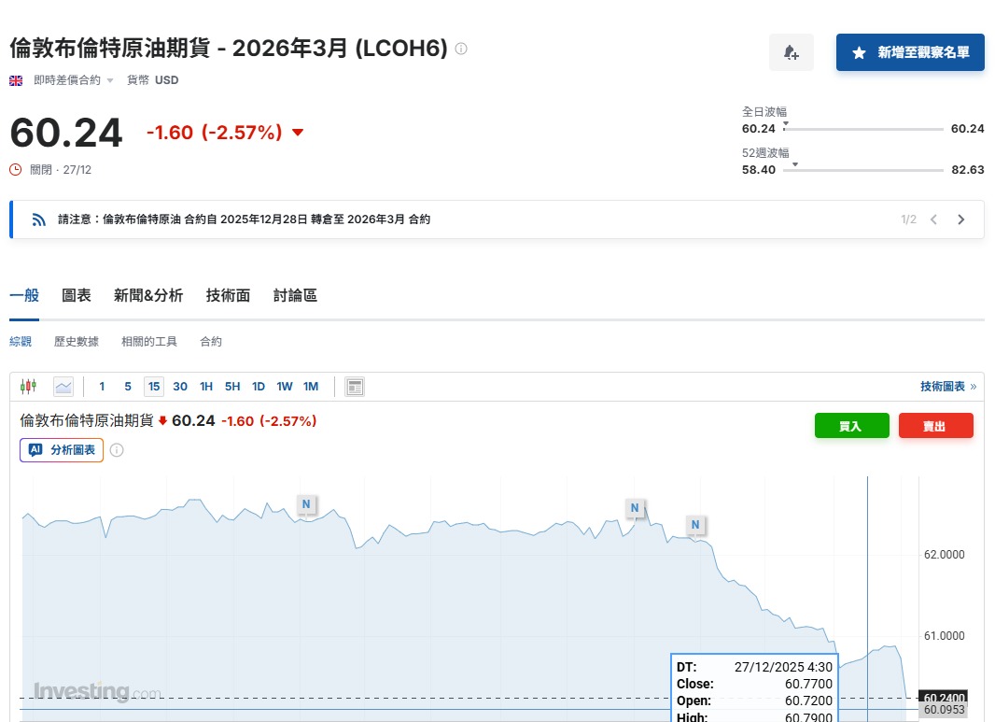
Task: Open the news events panel icon on chart toolbar
Action: point(354,386)
